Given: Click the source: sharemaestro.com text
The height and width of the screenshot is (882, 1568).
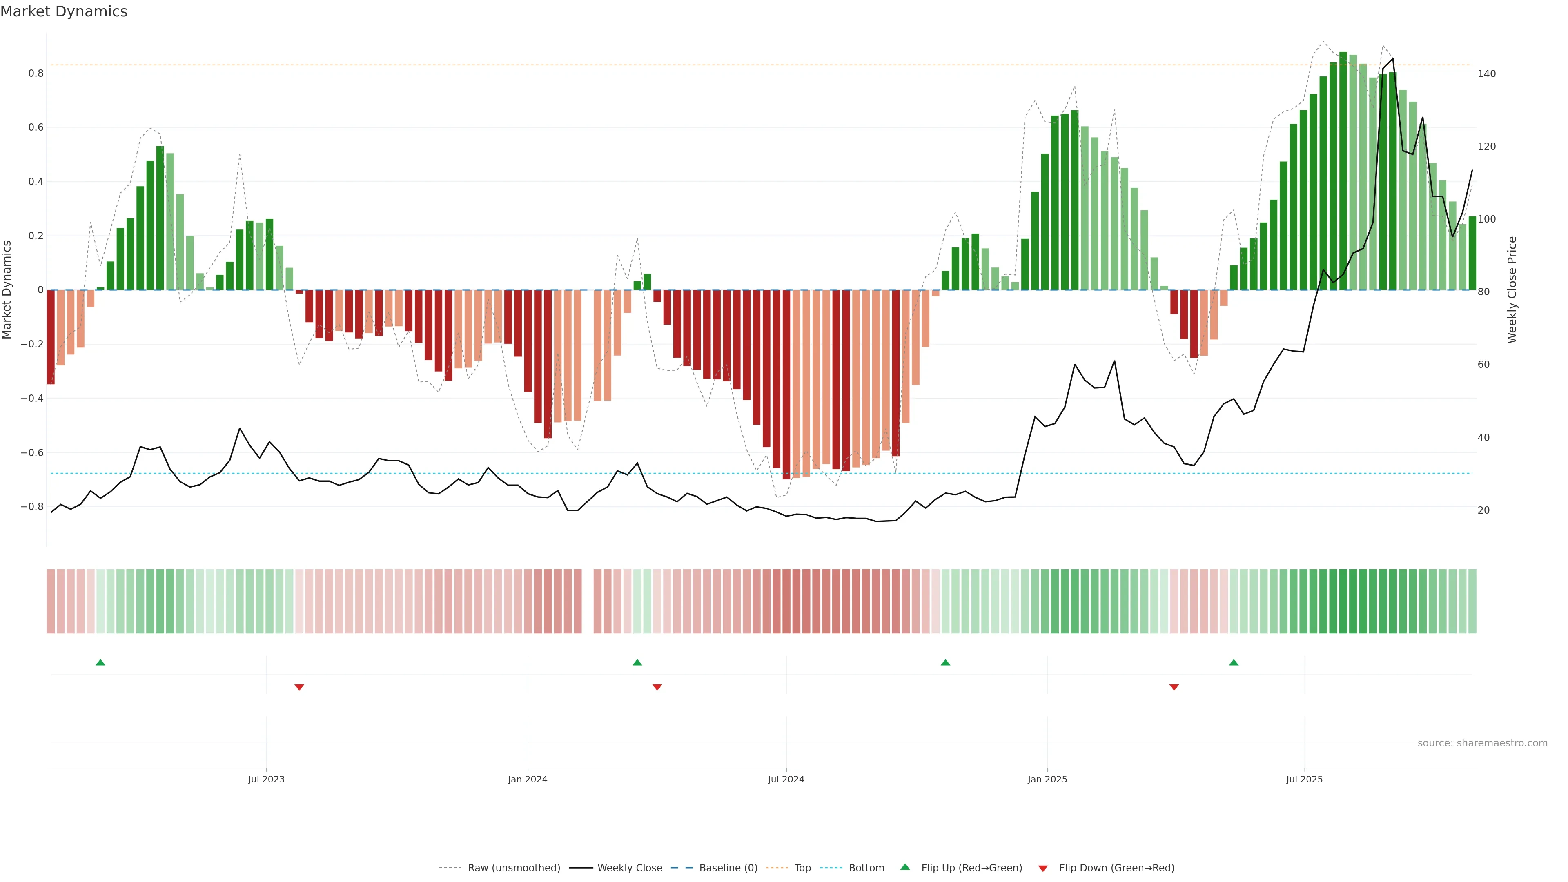Looking at the screenshot, I should point(1482,743).
